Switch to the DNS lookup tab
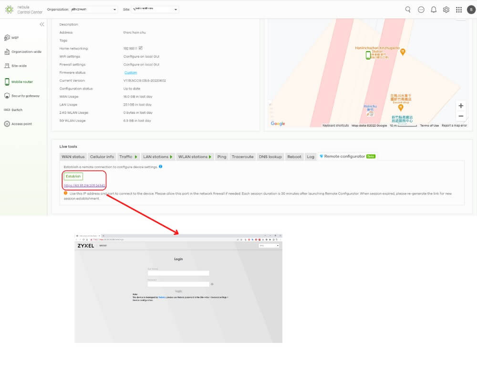The image size is (477, 381). click(x=270, y=157)
